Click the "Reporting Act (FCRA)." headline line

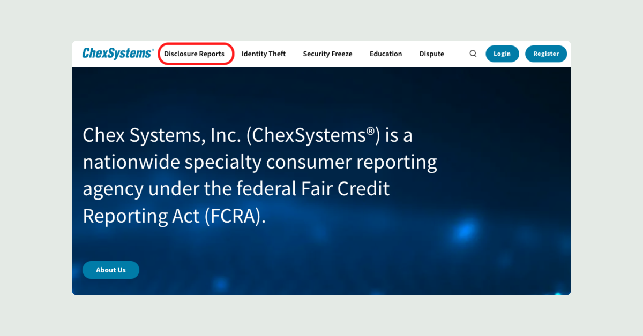point(174,216)
